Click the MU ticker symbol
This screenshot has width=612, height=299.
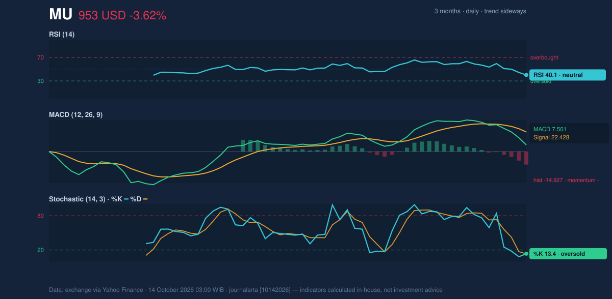point(61,15)
